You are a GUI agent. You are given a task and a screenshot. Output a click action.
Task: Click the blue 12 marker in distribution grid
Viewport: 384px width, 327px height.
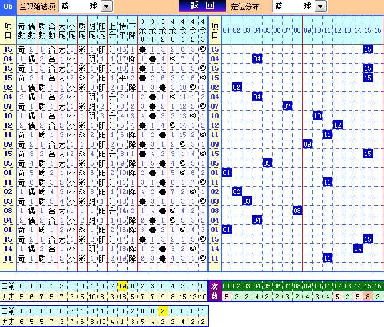tap(337, 125)
